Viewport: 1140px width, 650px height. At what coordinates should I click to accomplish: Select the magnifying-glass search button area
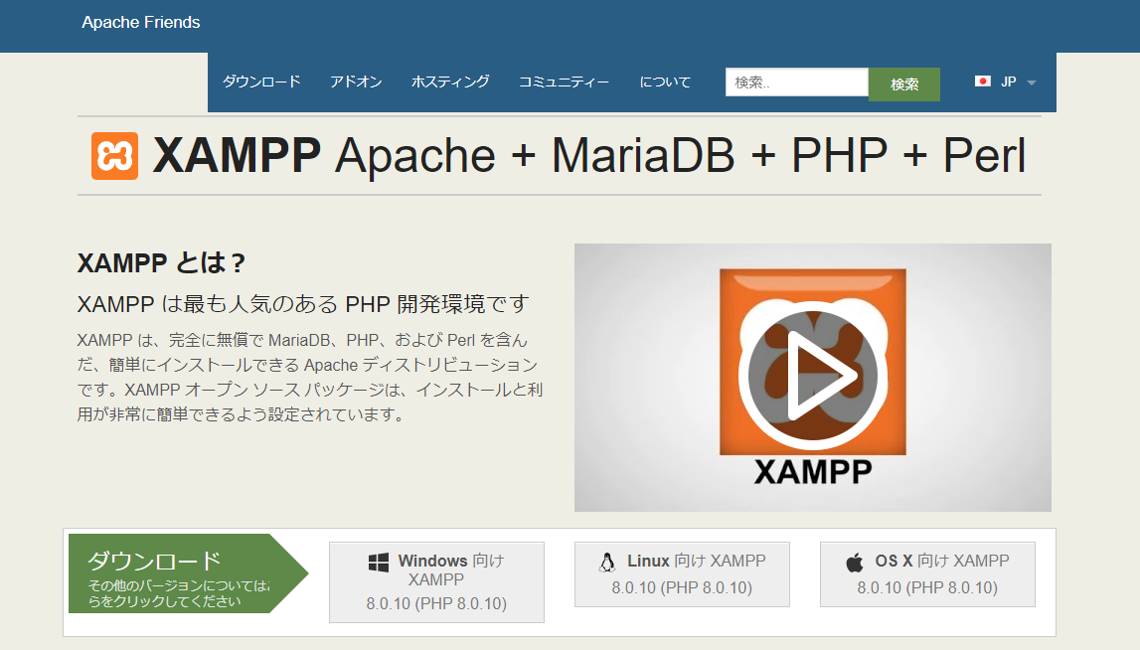click(x=903, y=82)
